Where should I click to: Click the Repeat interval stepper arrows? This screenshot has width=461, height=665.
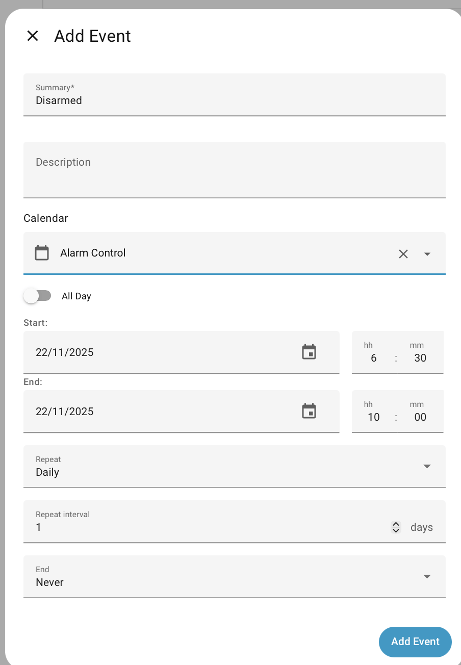[396, 527]
